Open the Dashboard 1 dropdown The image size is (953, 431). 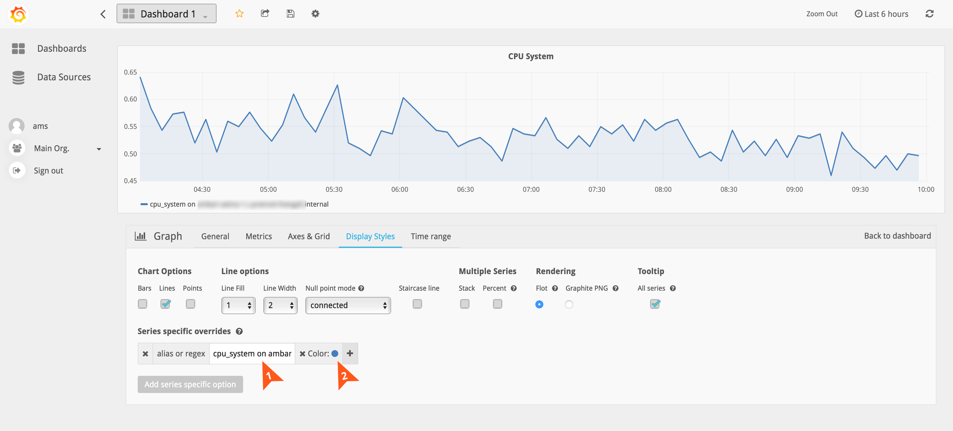click(166, 14)
